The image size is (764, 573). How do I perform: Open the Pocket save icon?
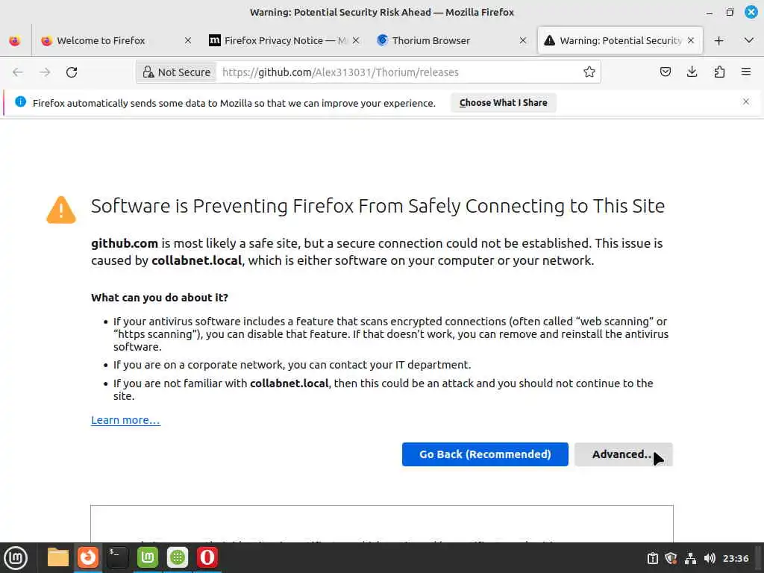(x=666, y=72)
